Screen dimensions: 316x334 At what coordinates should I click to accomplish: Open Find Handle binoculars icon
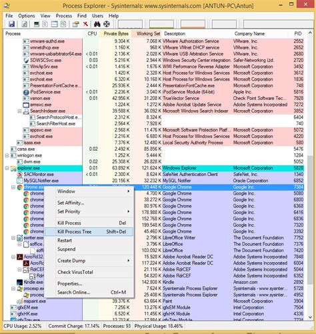[x=97, y=24]
